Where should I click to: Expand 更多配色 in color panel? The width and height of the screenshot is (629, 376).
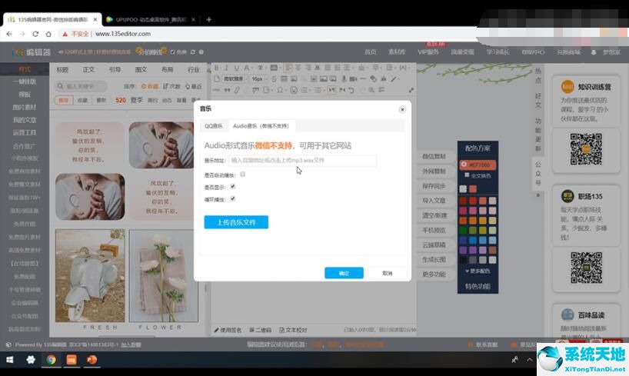pyautogui.click(x=478, y=271)
